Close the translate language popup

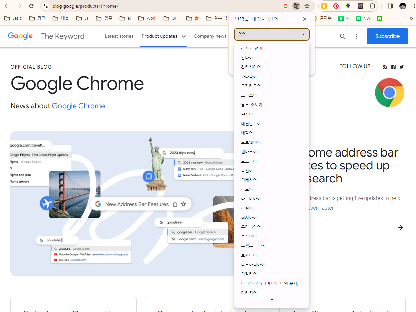[305, 19]
